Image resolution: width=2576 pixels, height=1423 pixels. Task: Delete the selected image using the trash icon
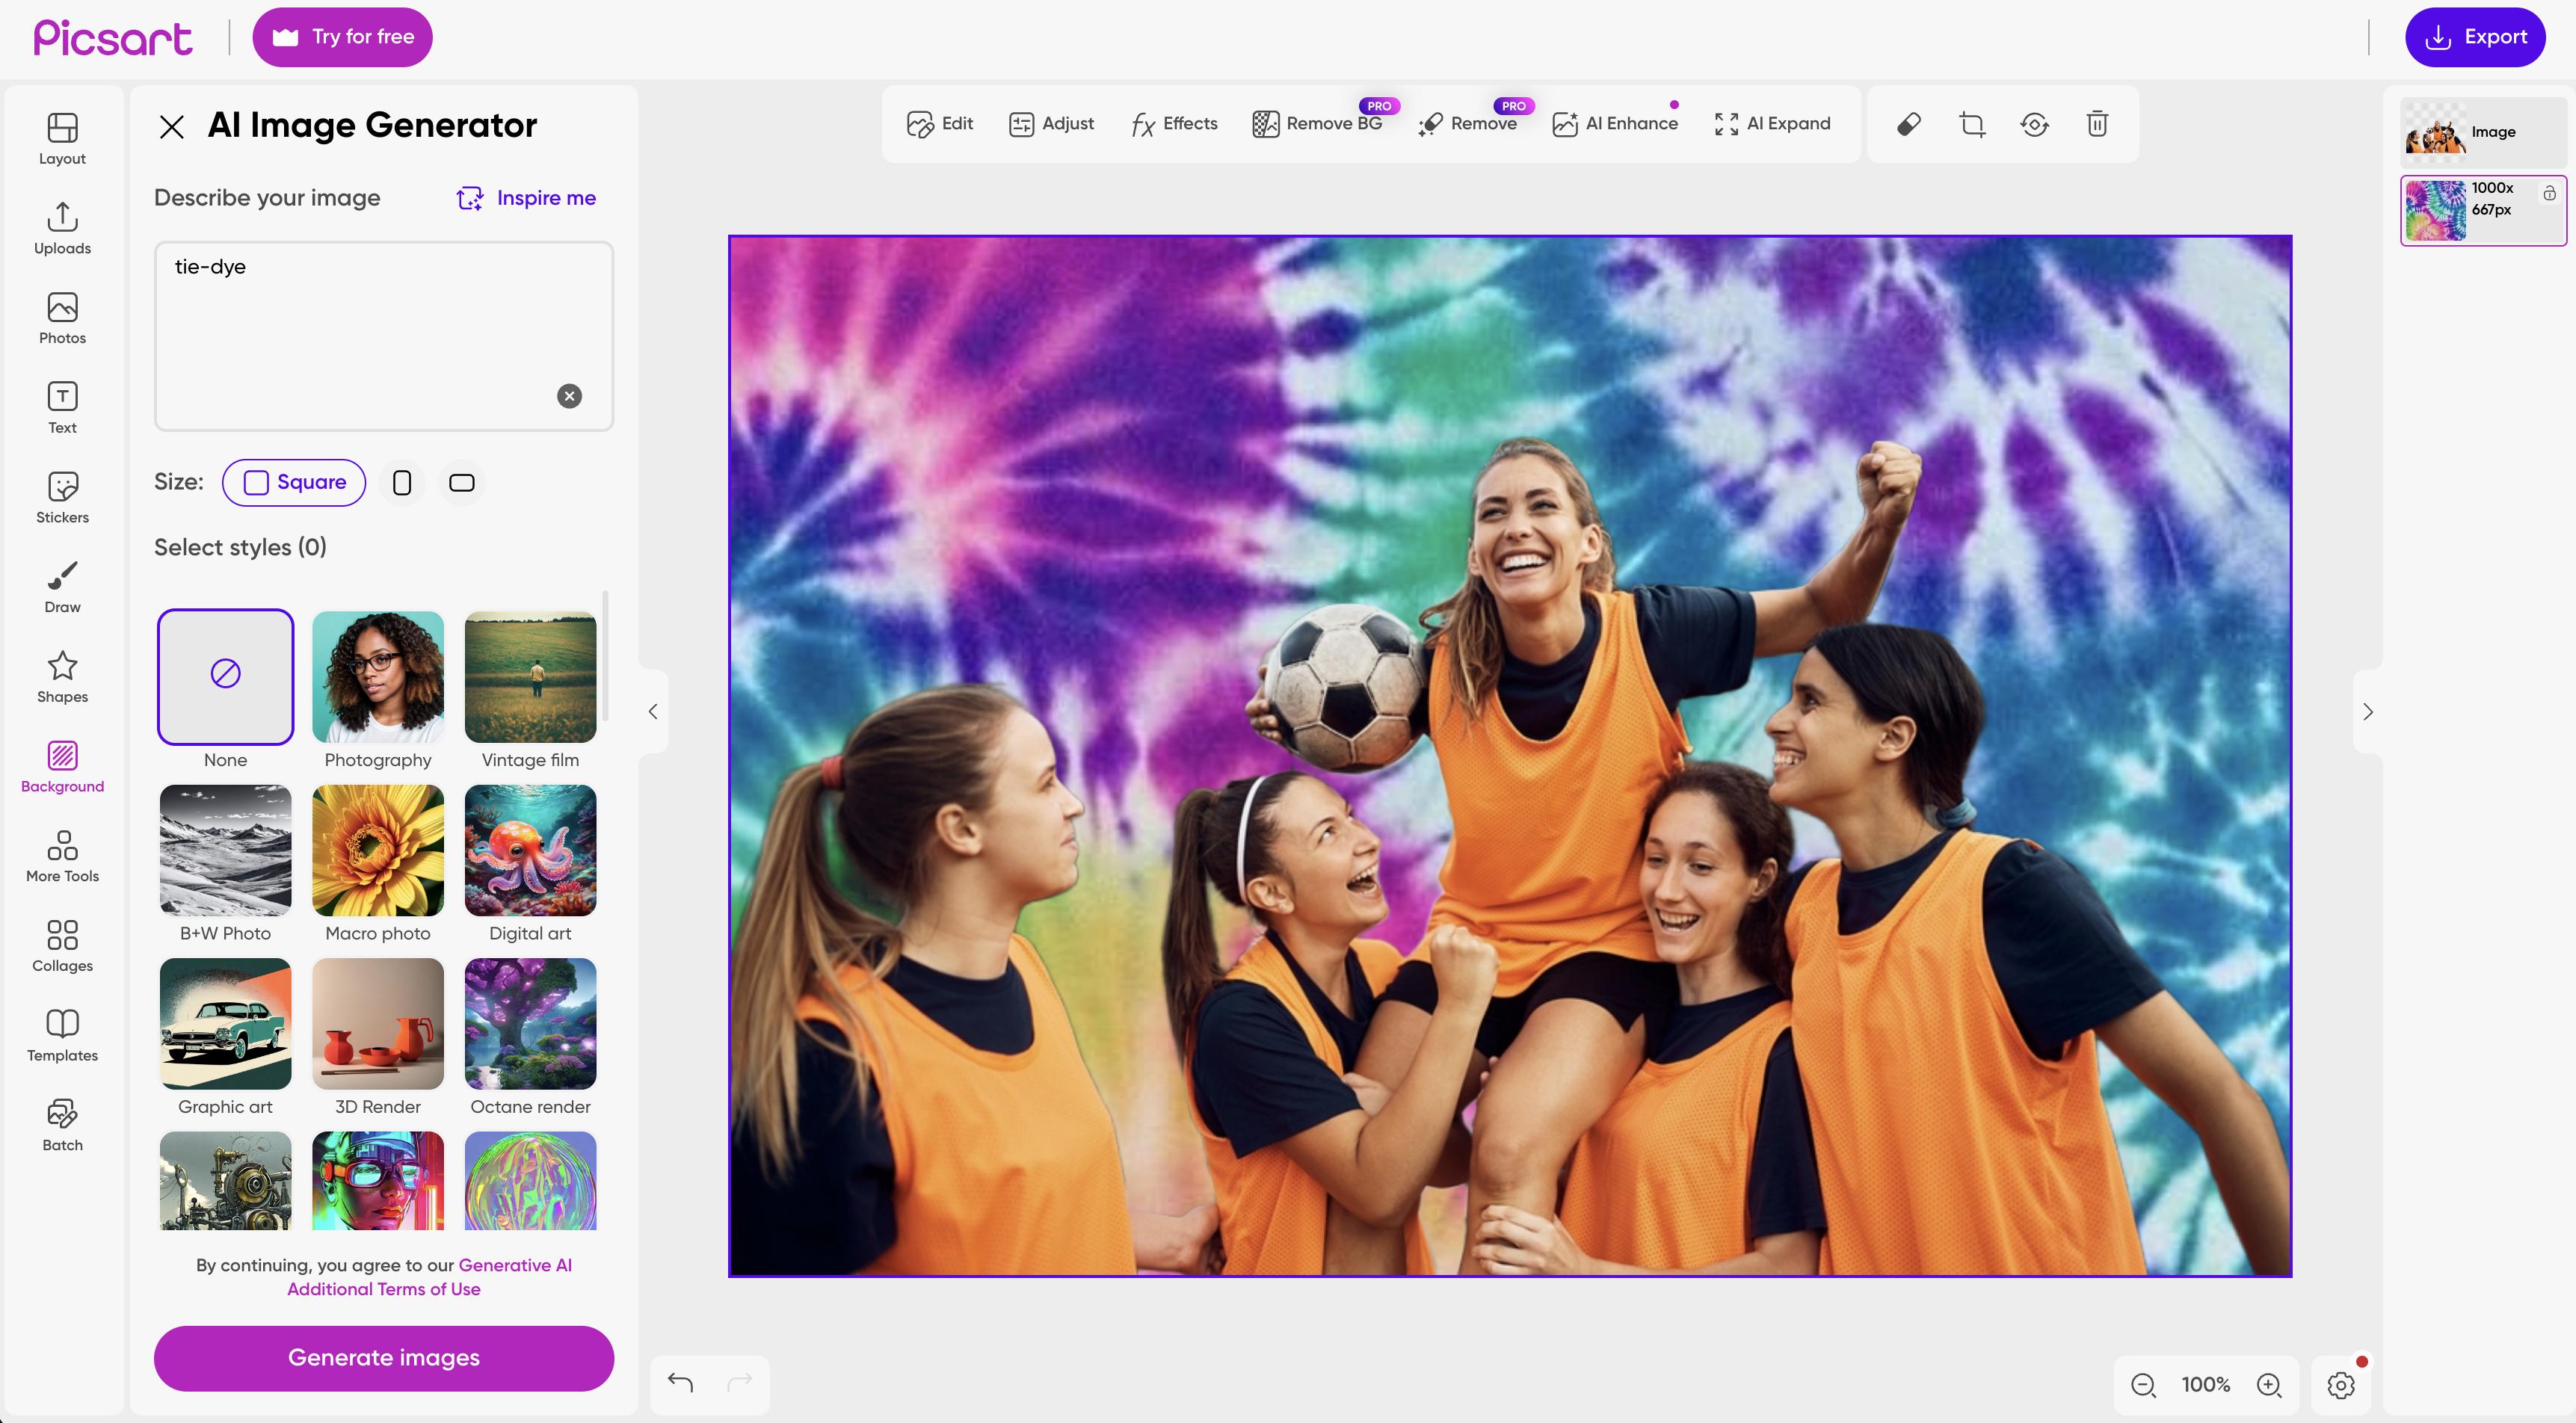tap(2097, 124)
